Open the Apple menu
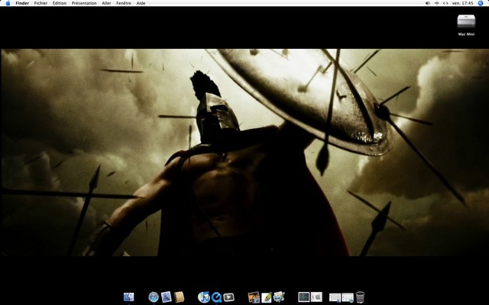Image resolution: width=489 pixels, height=305 pixels. [x=8, y=3]
